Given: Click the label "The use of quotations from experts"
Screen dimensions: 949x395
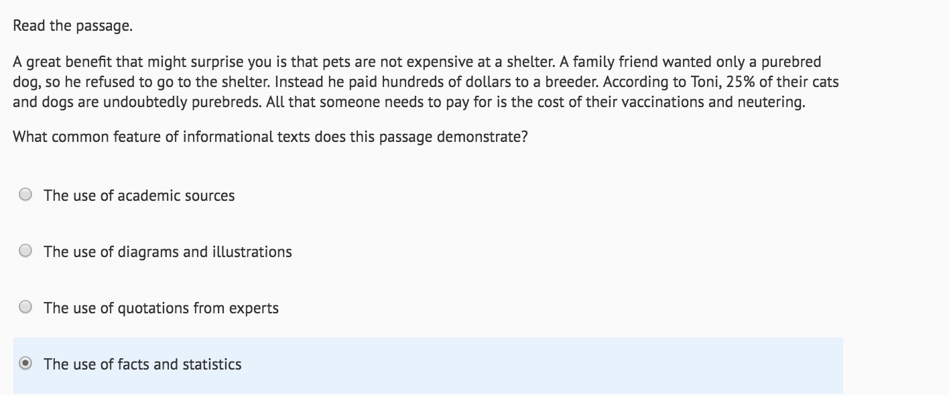Looking at the screenshot, I should point(161,308).
